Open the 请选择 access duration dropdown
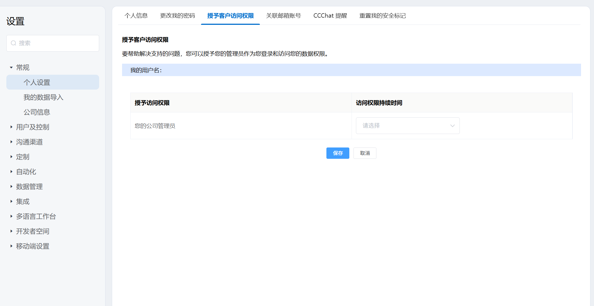This screenshot has width=594, height=306. [x=408, y=126]
